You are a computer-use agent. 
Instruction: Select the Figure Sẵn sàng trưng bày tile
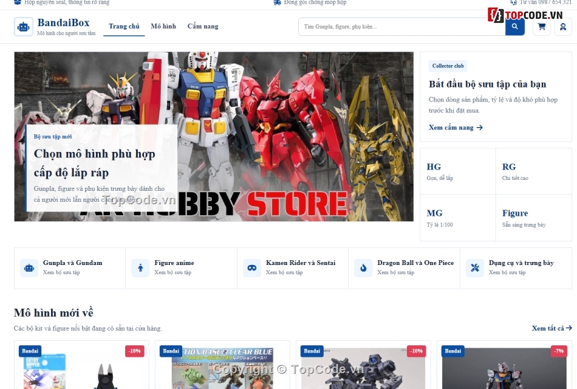[x=534, y=218]
